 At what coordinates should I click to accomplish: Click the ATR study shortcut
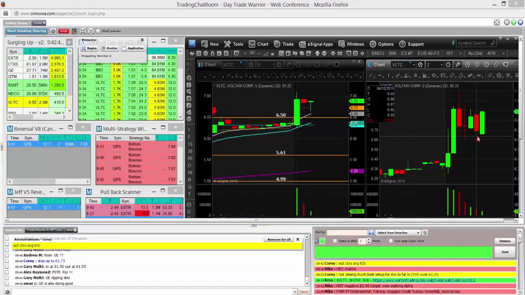click(x=491, y=53)
